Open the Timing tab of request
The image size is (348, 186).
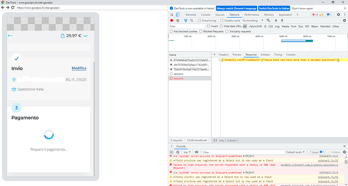click(278, 55)
